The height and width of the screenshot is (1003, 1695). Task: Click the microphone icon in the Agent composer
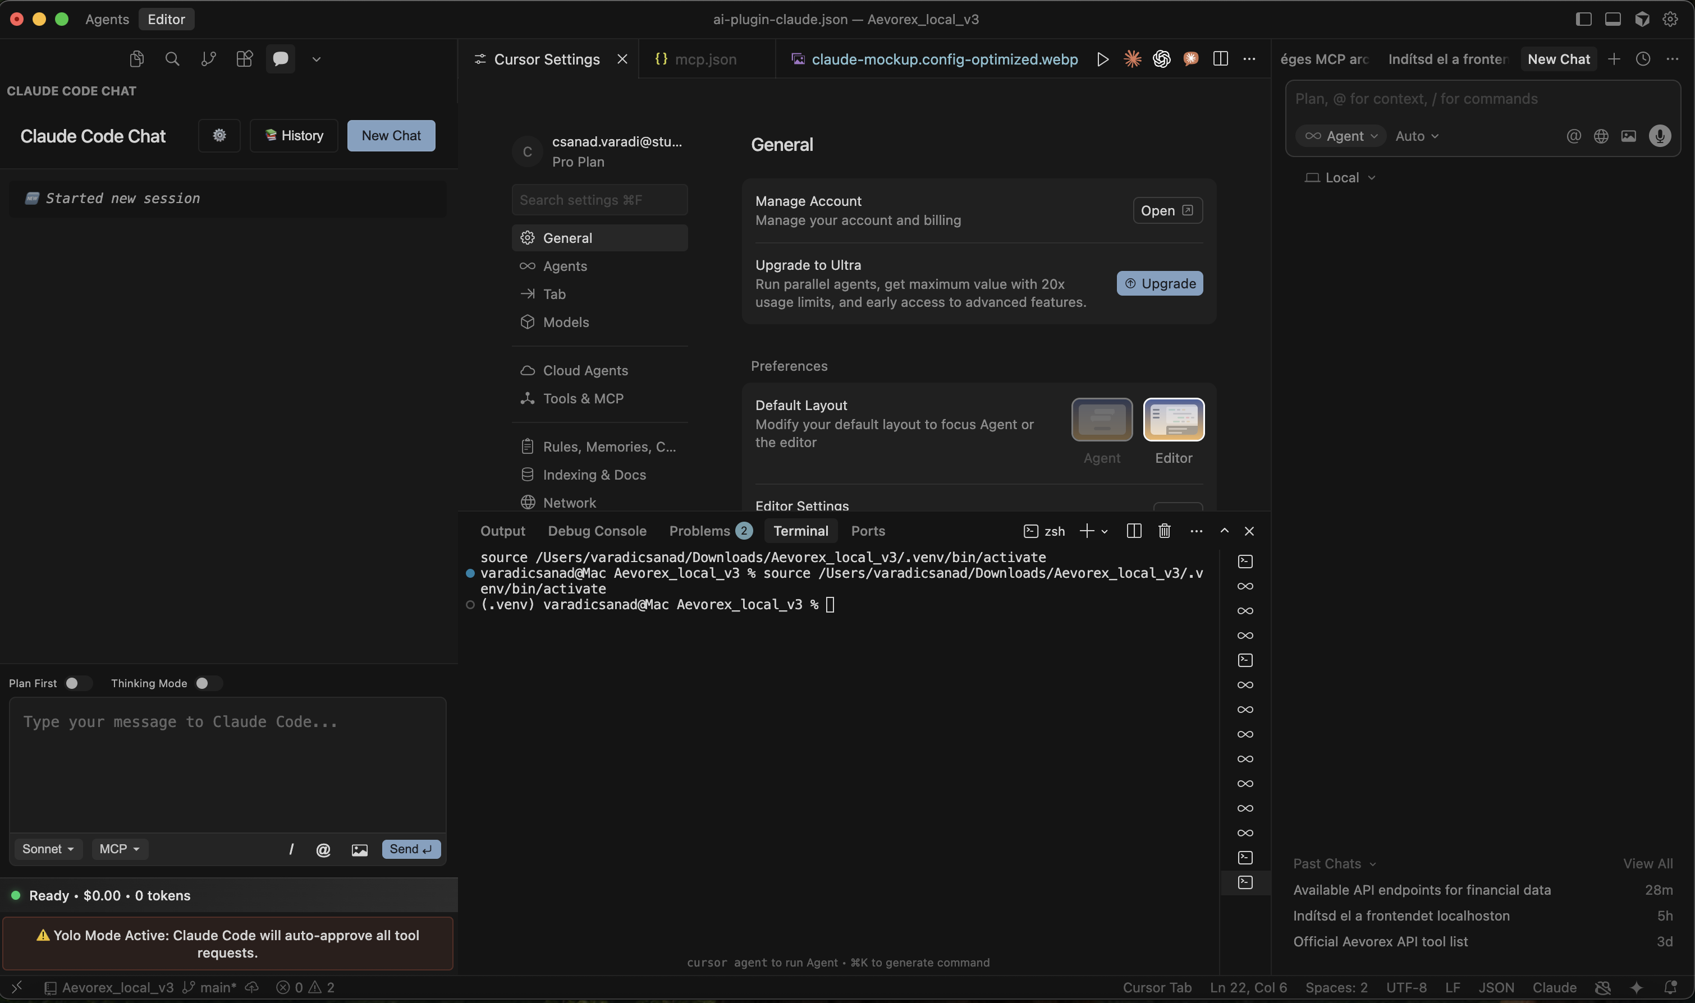tap(1661, 135)
